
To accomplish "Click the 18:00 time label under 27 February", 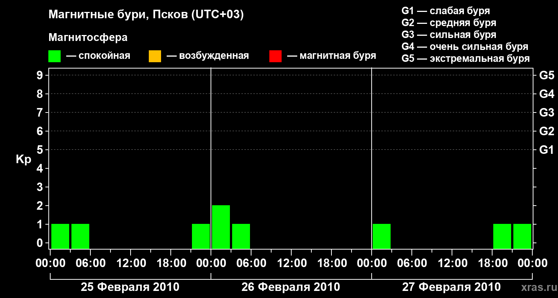I will tap(492, 263).
